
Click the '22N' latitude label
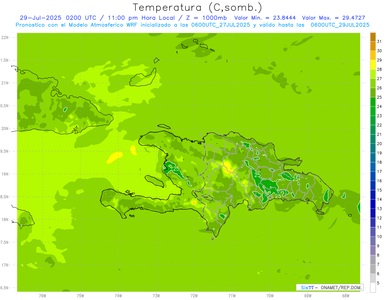coord(5,38)
